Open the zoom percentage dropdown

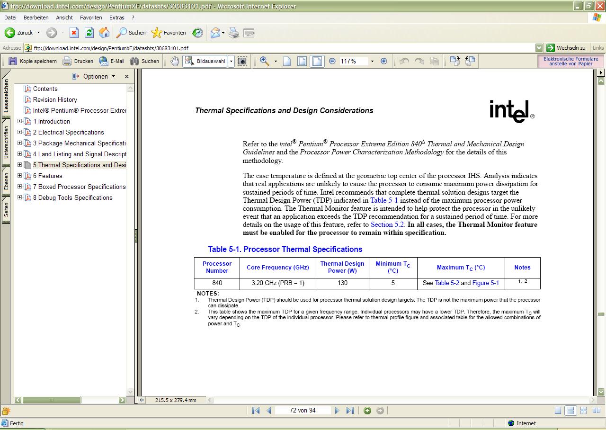372,61
